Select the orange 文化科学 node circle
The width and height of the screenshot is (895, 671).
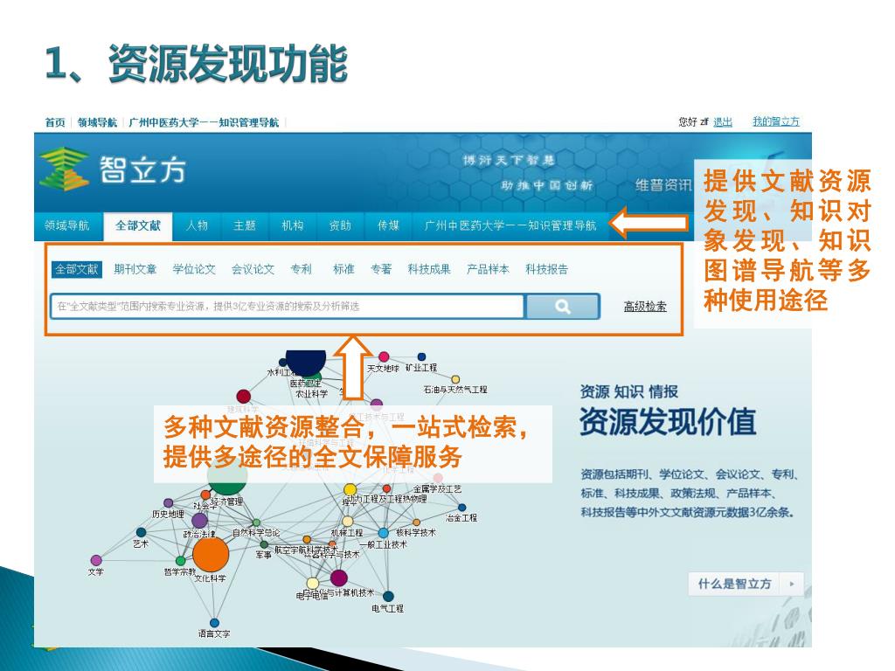[x=210, y=554]
